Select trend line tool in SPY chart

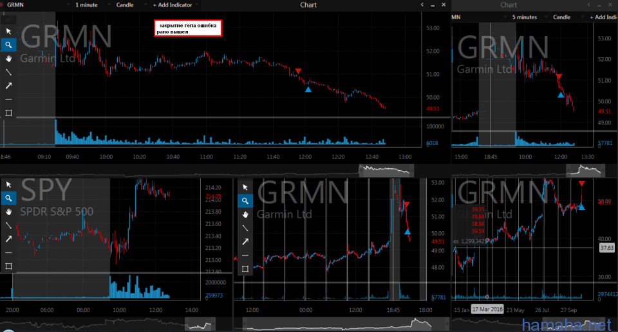tap(8, 225)
